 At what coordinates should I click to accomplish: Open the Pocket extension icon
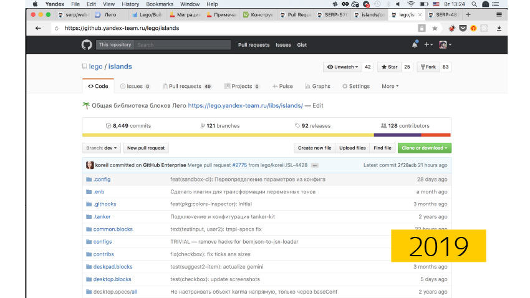point(463,29)
